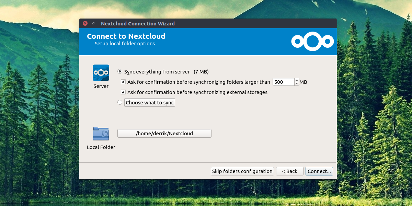The width and height of the screenshot is (412, 206).
Task: Click the /home/derrik/Nextcloud folder path button
Action: coord(164,134)
